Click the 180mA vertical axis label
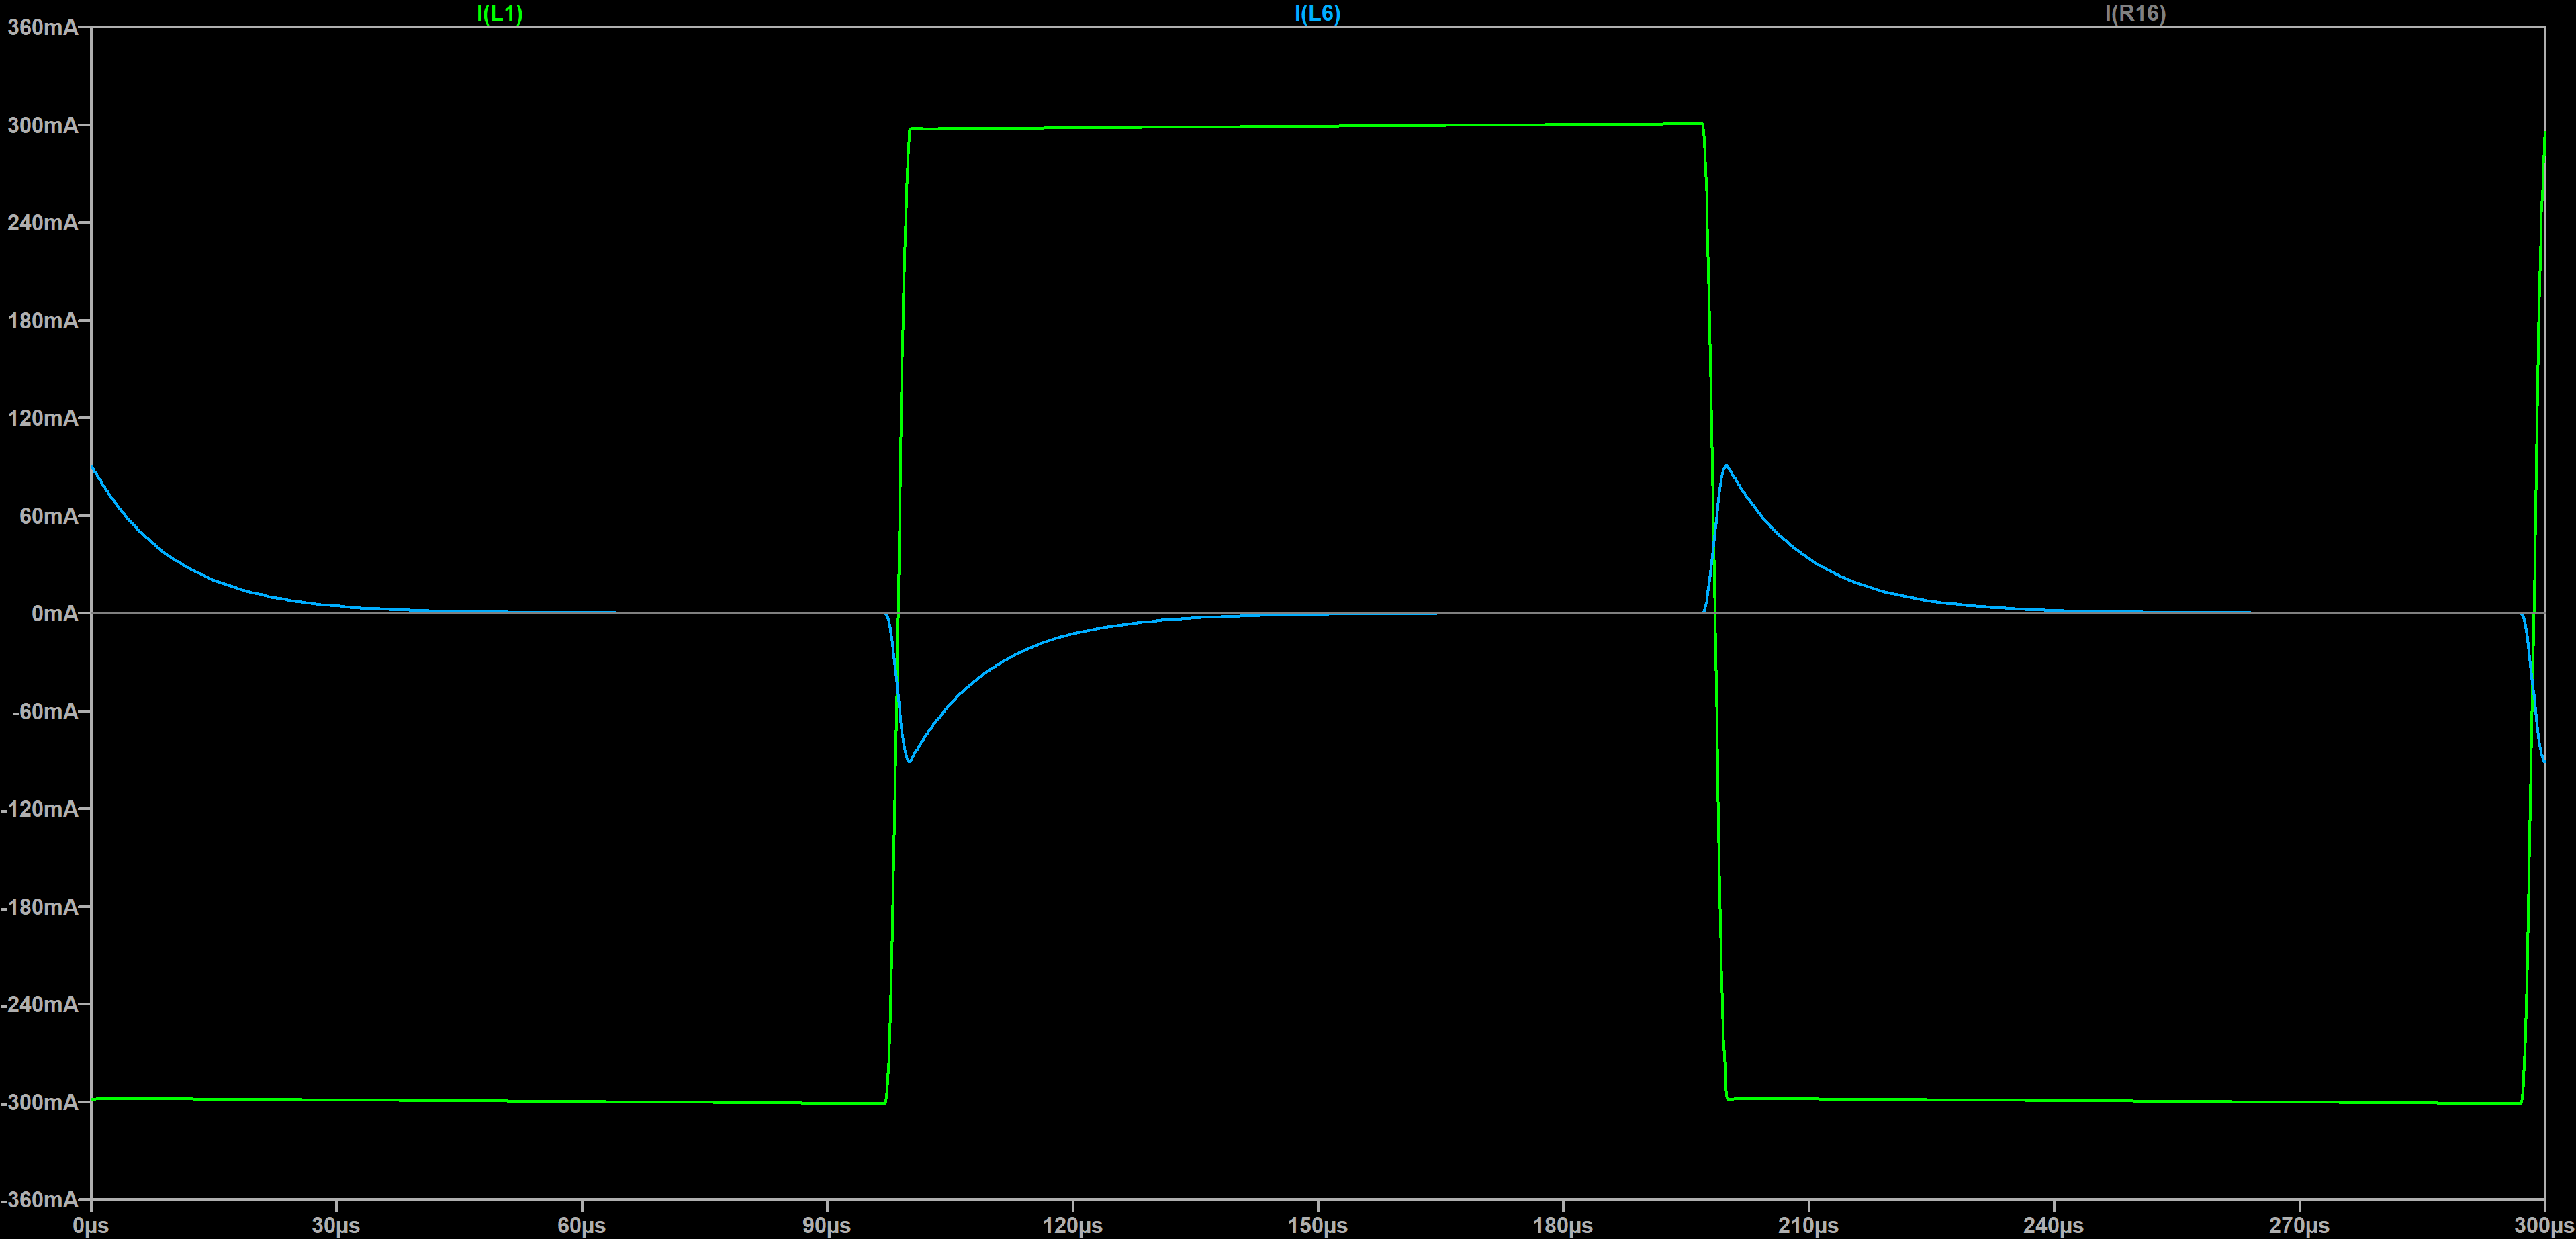 (x=42, y=321)
